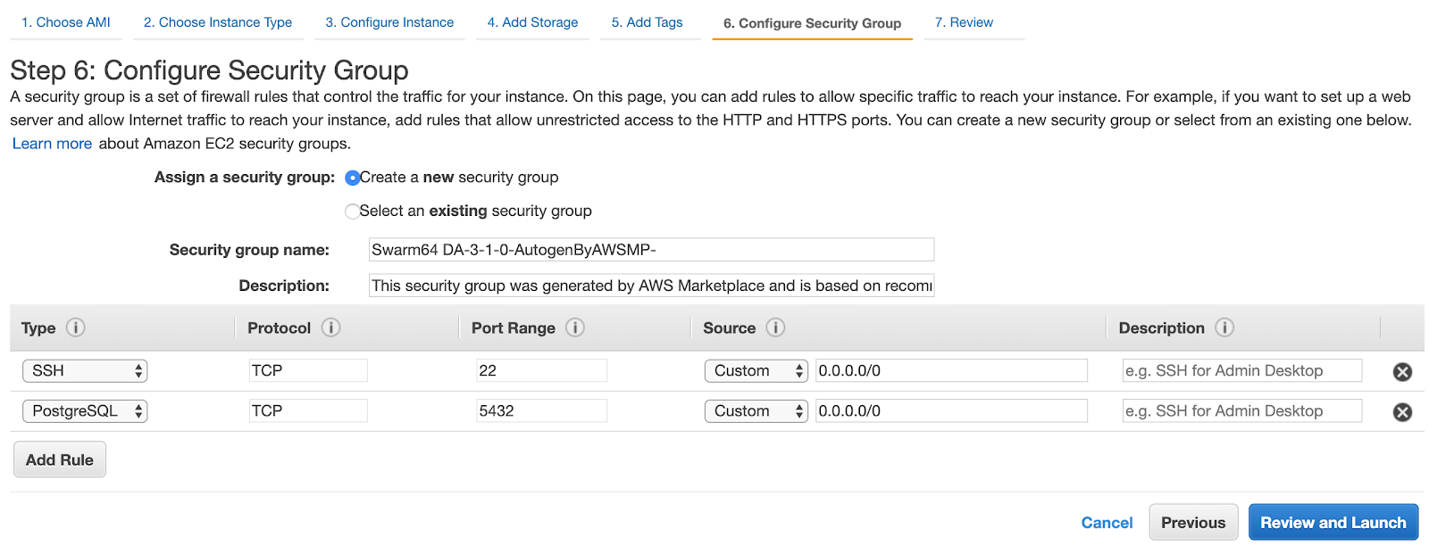The width and height of the screenshot is (1429, 555).
Task: Open the Learn more link
Action: 52,144
